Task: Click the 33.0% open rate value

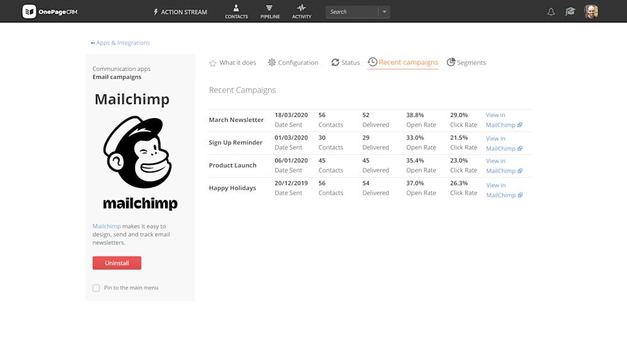Action: [x=415, y=138]
